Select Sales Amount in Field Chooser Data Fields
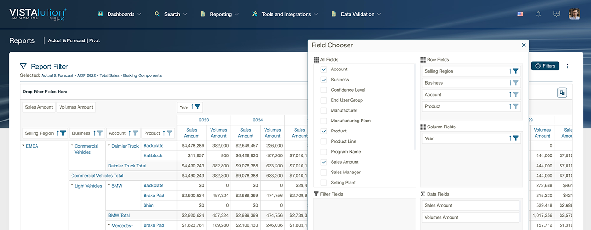This screenshot has width=591, height=230. (471, 206)
